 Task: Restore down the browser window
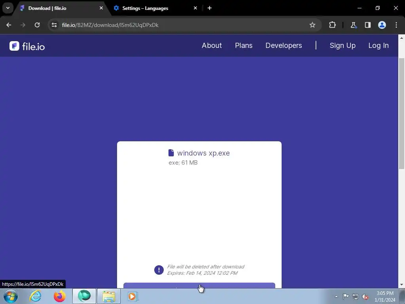378,8
